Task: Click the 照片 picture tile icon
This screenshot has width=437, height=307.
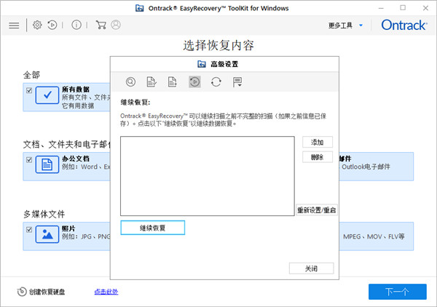Action: pyautogui.click(x=47, y=234)
